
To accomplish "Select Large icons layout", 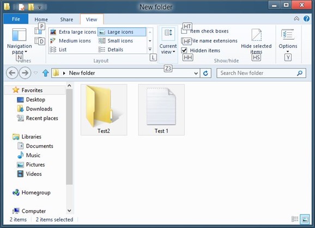I will [x=122, y=32].
